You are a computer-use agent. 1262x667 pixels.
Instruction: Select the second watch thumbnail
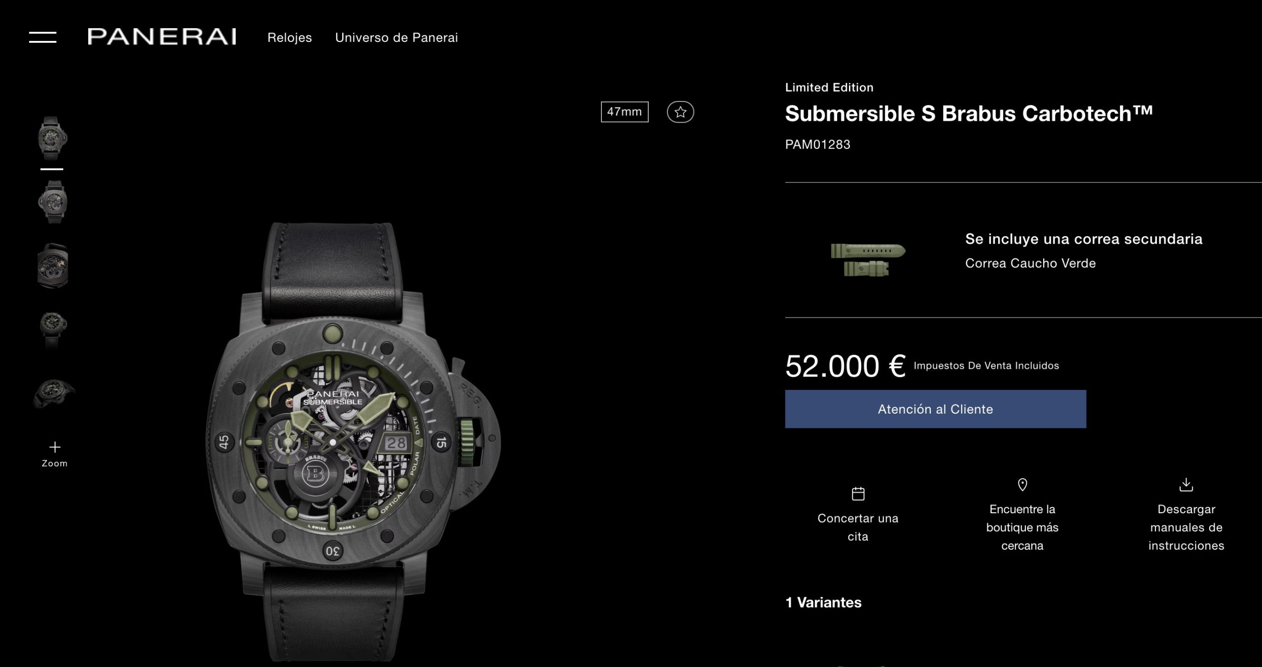(52, 202)
